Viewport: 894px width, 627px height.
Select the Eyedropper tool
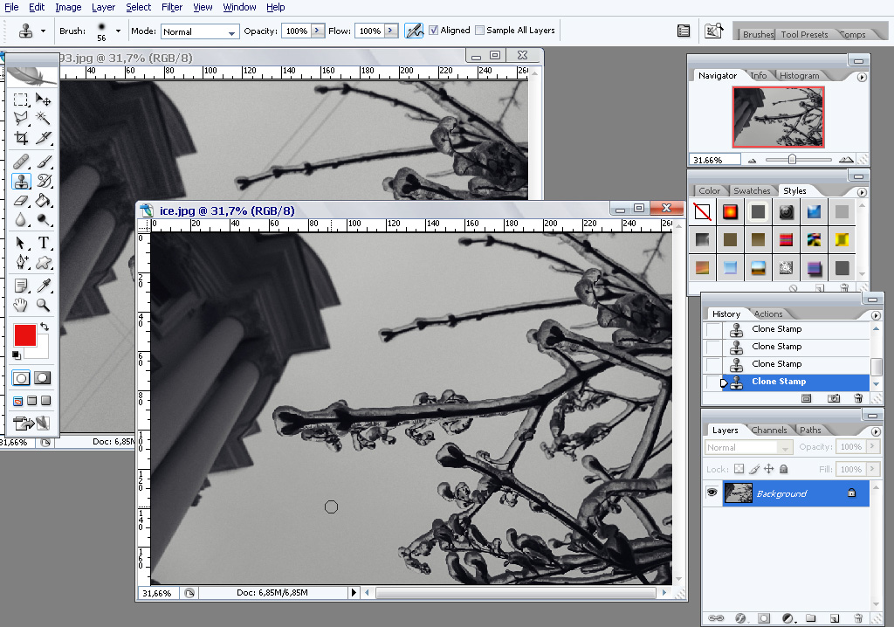[43, 286]
